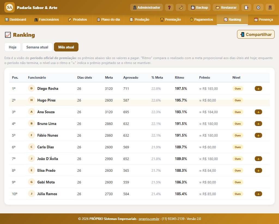Click the money bag icon for Fábio Nunes
The height and width of the screenshot is (224, 279).
point(258,136)
